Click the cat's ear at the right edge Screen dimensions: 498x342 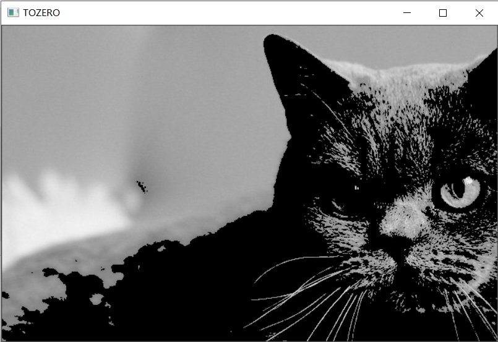(x=486, y=68)
